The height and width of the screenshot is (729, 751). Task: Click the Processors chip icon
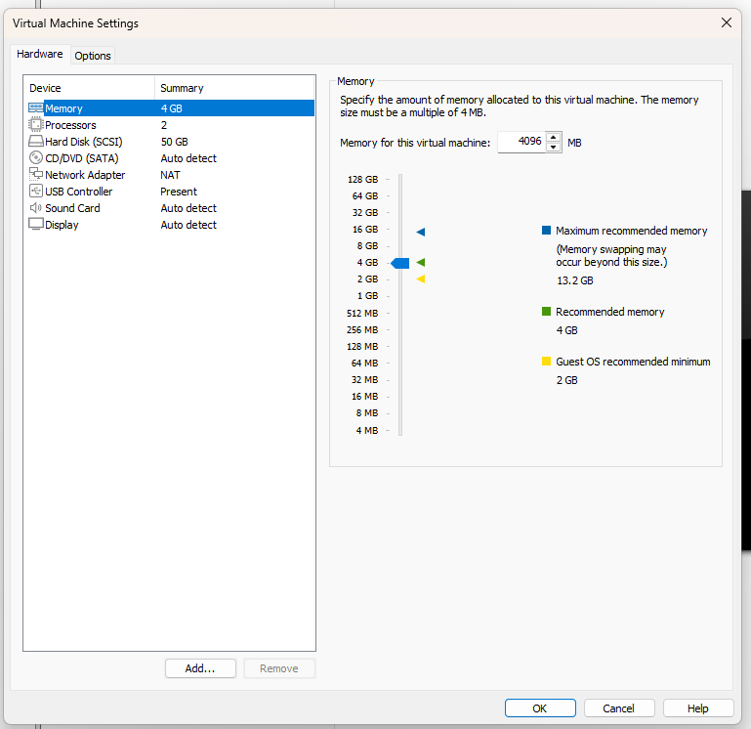tap(36, 125)
